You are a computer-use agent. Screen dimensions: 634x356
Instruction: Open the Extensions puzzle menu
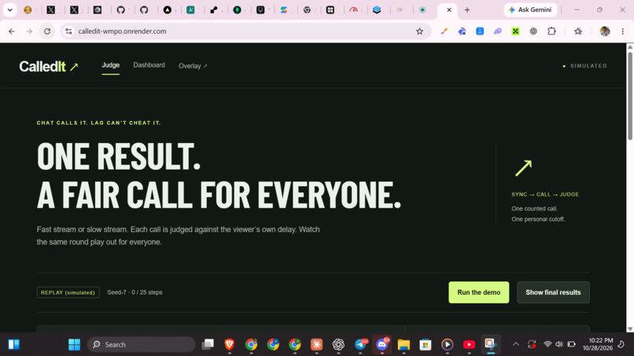[551, 31]
